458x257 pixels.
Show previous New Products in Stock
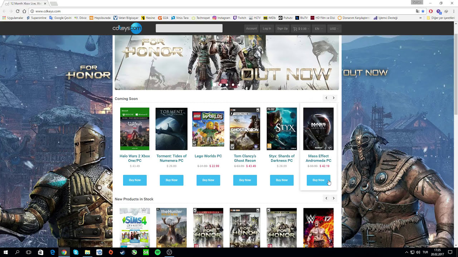tap(326, 198)
